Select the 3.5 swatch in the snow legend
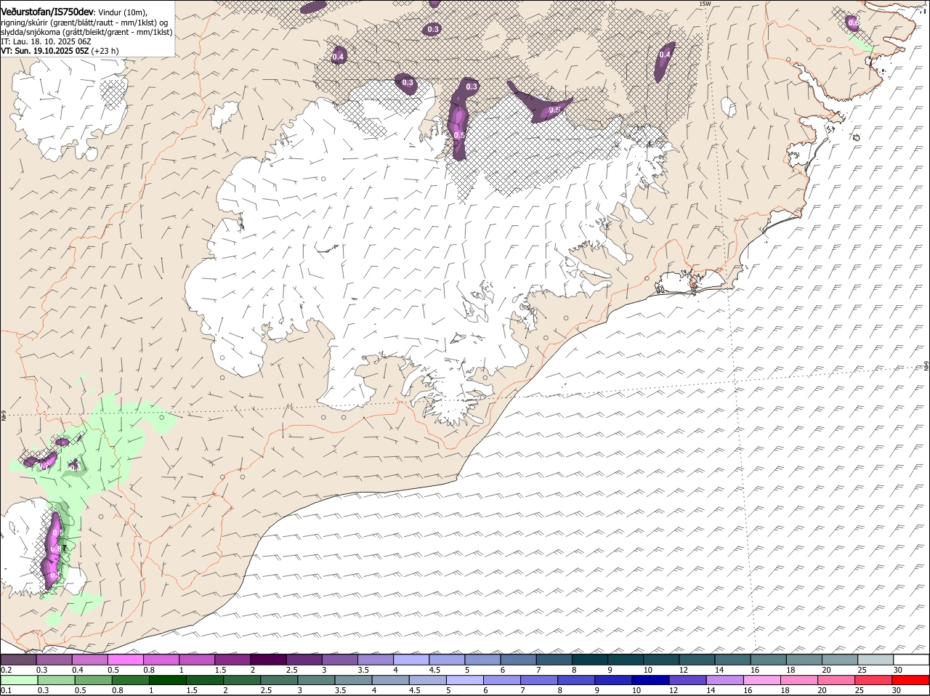 [x=375, y=660]
